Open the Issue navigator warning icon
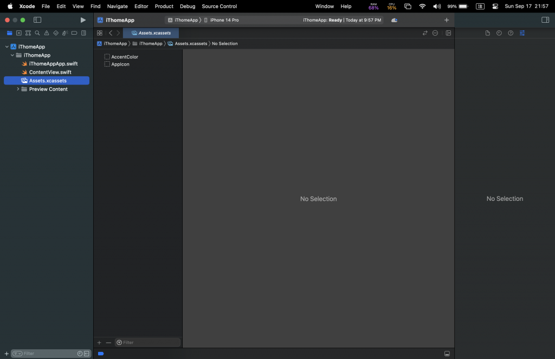The width and height of the screenshot is (555, 359). (x=47, y=33)
